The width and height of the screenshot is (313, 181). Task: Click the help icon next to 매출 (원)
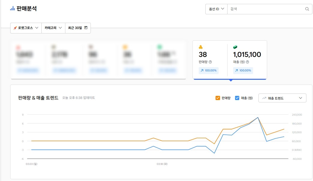[x=248, y=62]
